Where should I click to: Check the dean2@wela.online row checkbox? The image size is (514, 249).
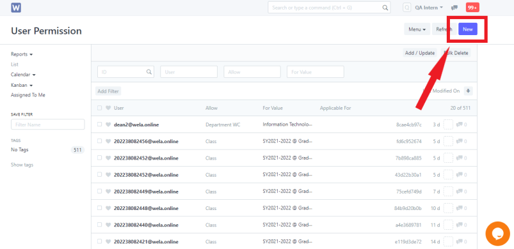click(100, 124)
